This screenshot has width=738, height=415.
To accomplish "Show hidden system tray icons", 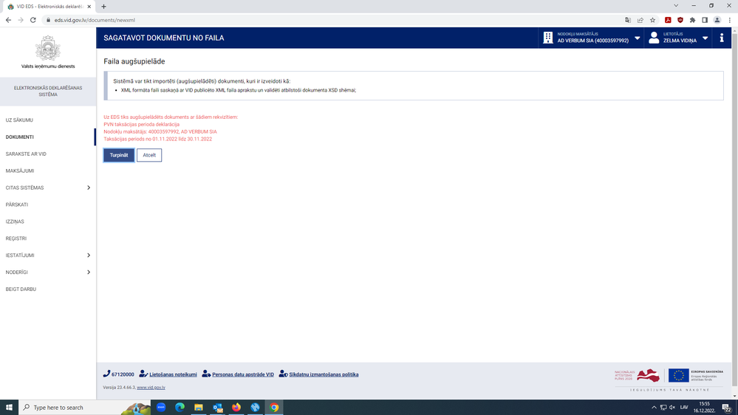I will [x=654, y=408].
